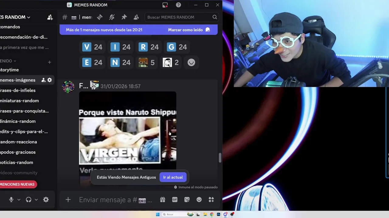Expand microphone options arrow
389x218 pixels.
19,200
